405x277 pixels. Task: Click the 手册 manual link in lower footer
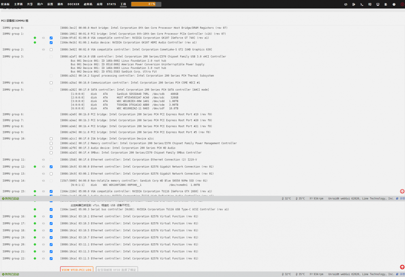401,274
